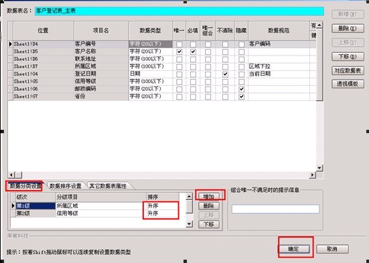The height and width of the screenshot is (263, 369).
Task: Click 确定 to confirm settings
Action: point(293,249)
